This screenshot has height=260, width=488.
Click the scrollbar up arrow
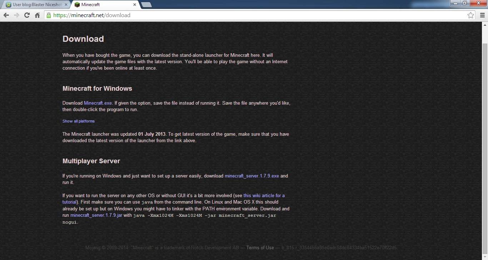485,25
